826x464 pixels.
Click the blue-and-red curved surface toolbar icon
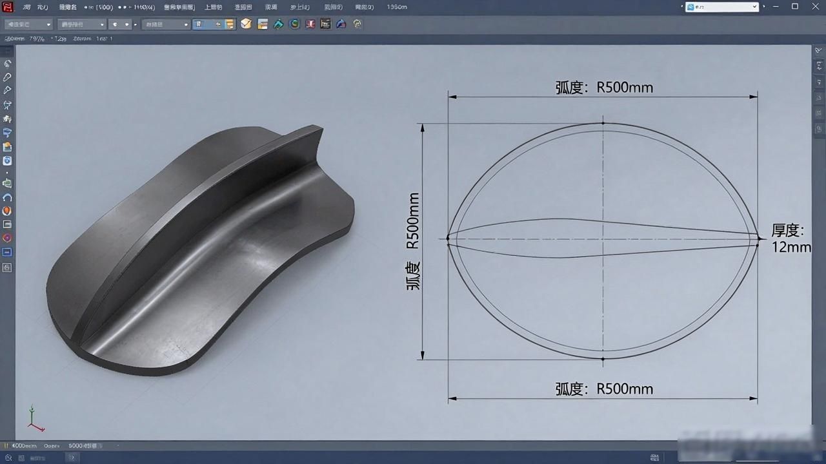[x=341, y=24]
